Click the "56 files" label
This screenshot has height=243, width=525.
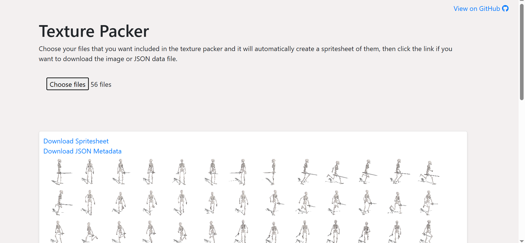pos(101,85)
